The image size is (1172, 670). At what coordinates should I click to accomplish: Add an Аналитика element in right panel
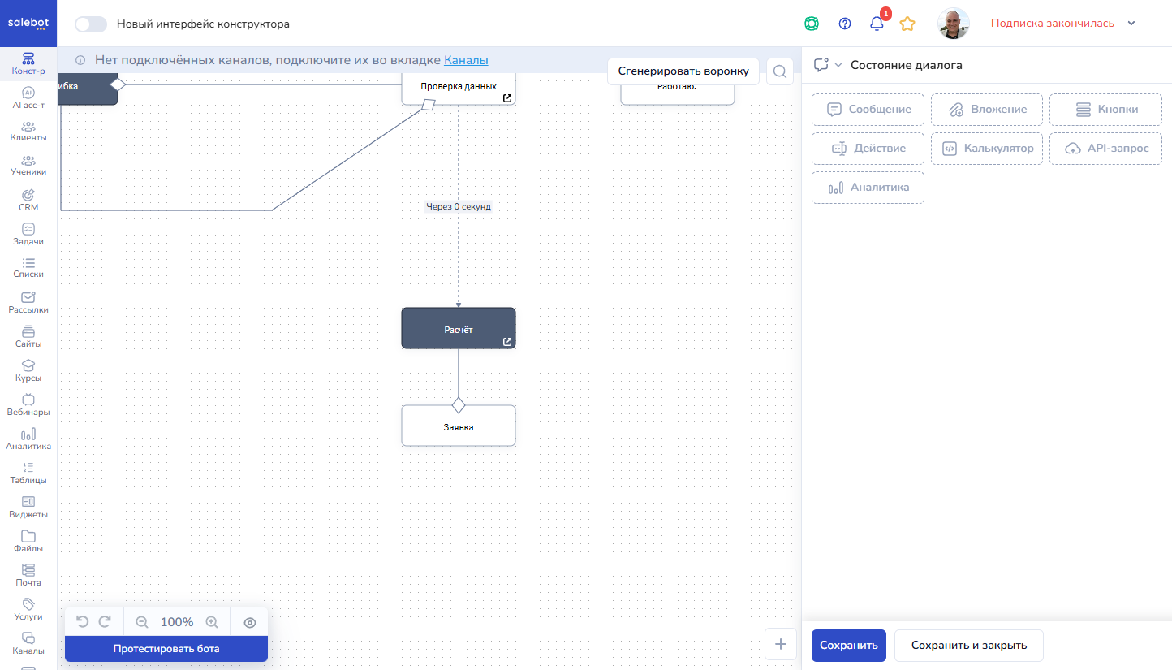coord(868,188)
